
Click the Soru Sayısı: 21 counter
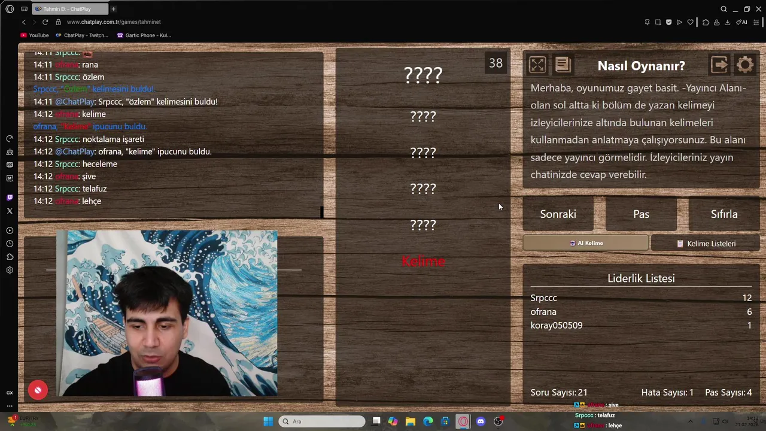(559, 393)
